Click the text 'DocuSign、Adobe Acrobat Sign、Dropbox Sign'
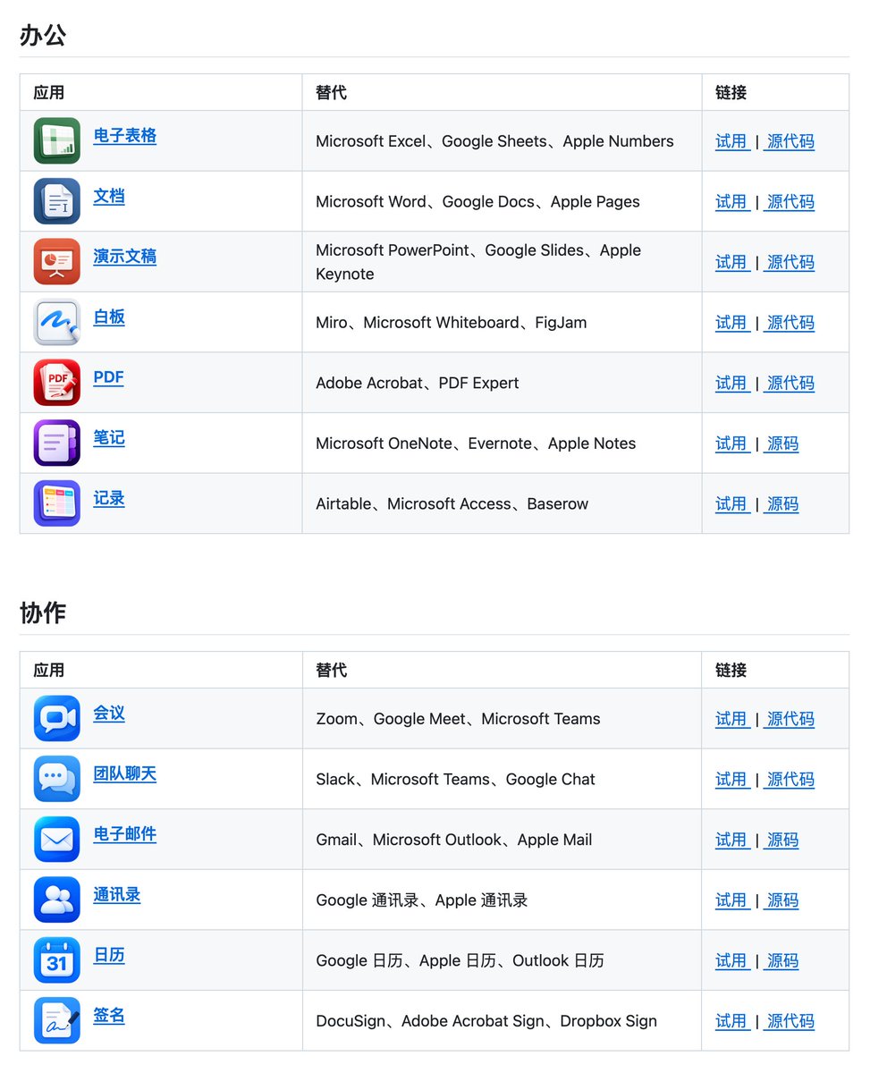The image size is (870, 1073). pyautogui.click(x=486, y=1021)
